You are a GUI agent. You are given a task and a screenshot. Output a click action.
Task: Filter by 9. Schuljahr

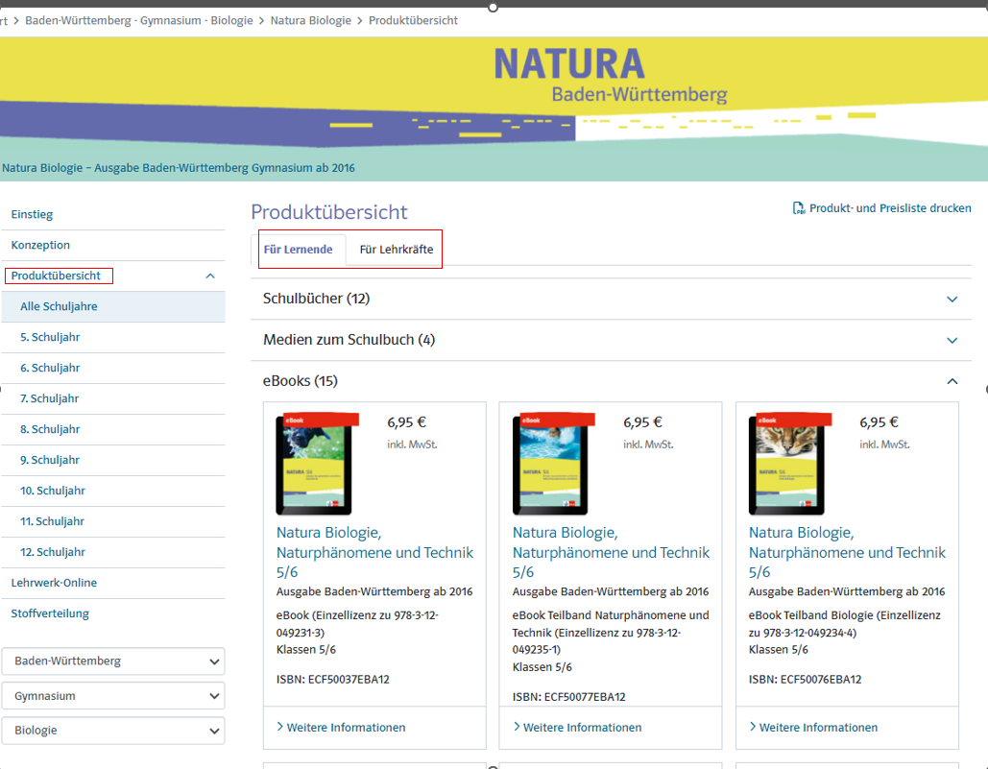pos(113,461)
